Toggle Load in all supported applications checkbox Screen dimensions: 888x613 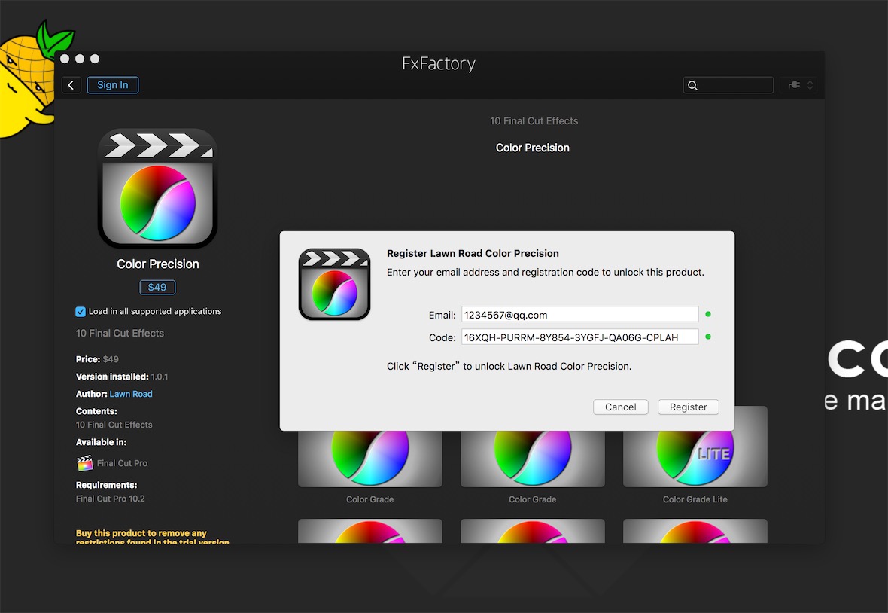[81, 312]
